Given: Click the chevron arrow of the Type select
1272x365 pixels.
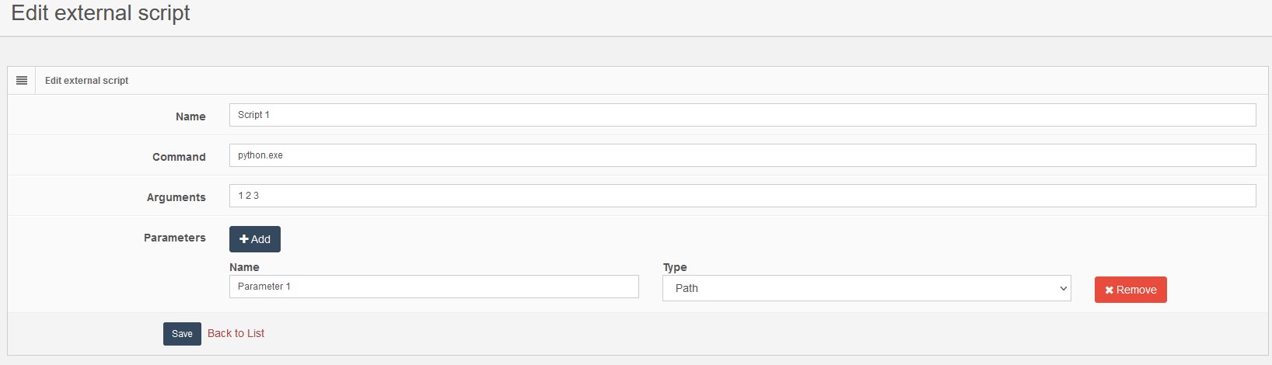Looking at the screenshot, I should tap(1064, 288).
